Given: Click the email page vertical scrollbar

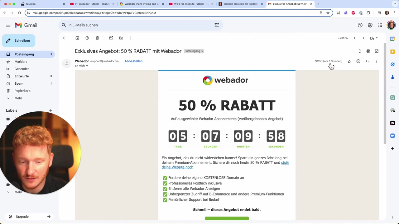Looking at the screenshot, I should click(385, 93).
